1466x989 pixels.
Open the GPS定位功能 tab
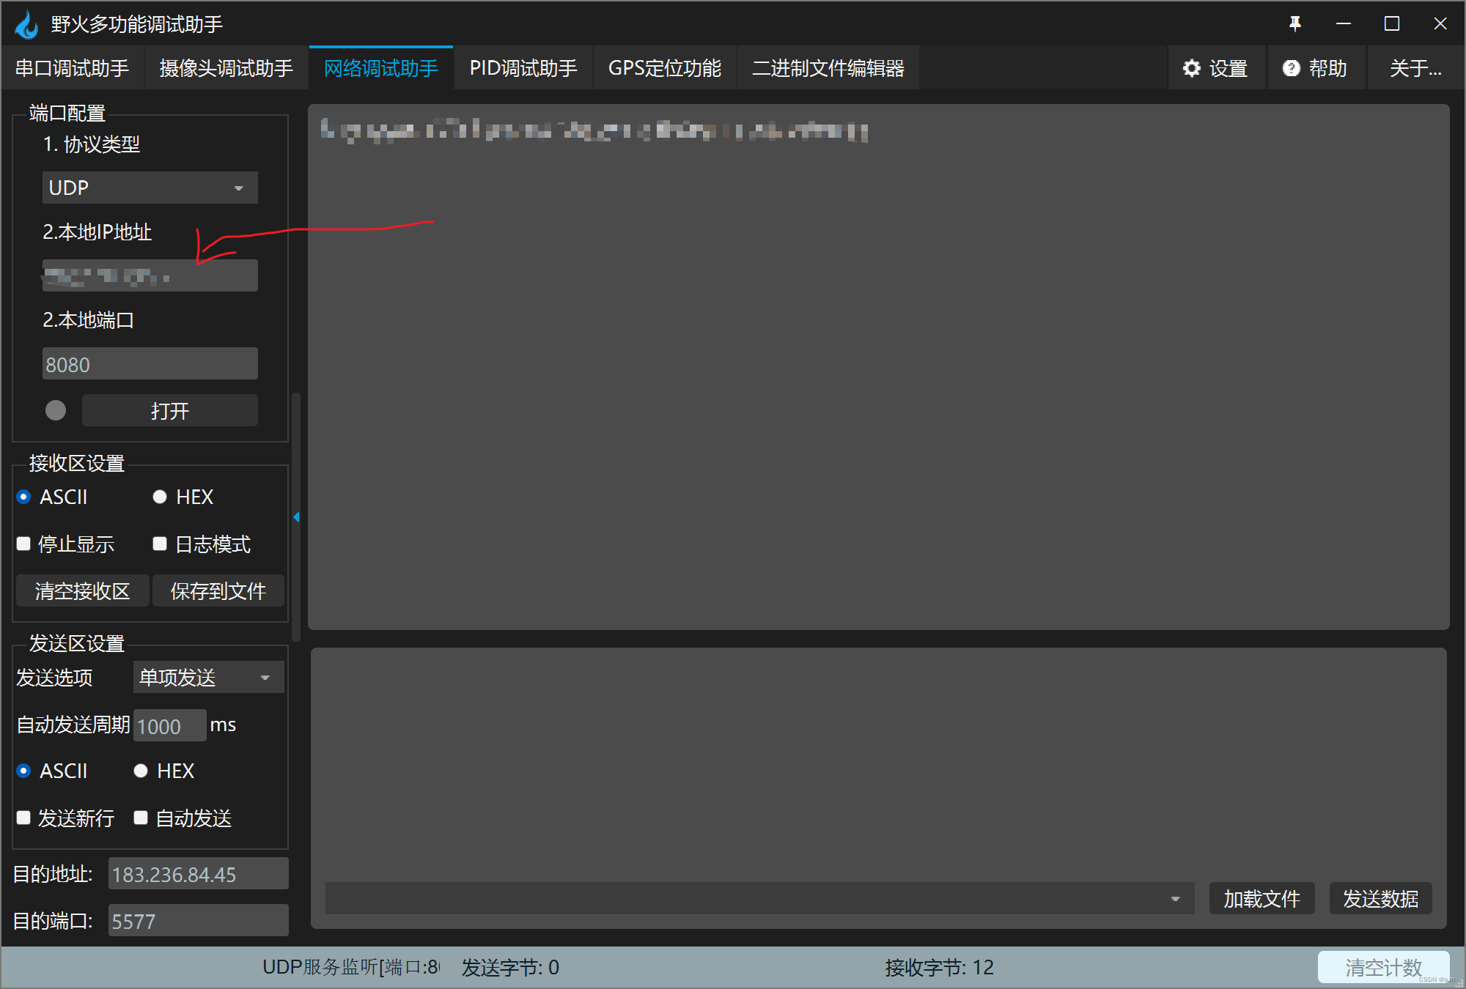click(664, 69)
